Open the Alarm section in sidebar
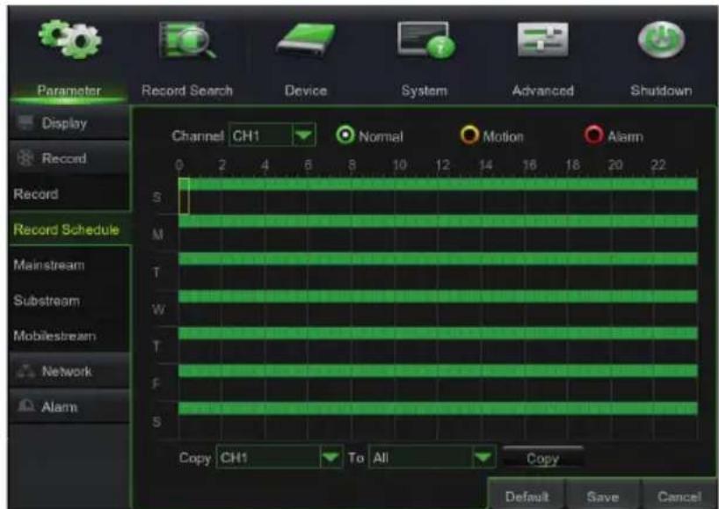The width and height of the screenshot is (719, 509). (69, 406)
